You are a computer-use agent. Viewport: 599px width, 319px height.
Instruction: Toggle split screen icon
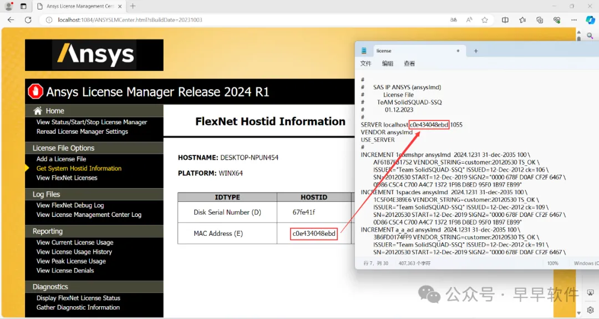click(x=505, y=20)
